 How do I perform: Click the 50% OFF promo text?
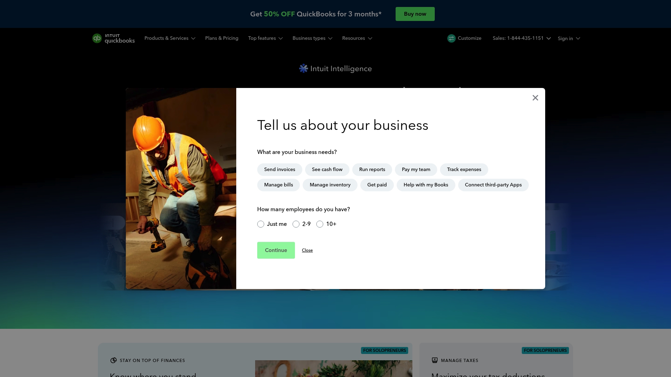click(x=279, y=14)
